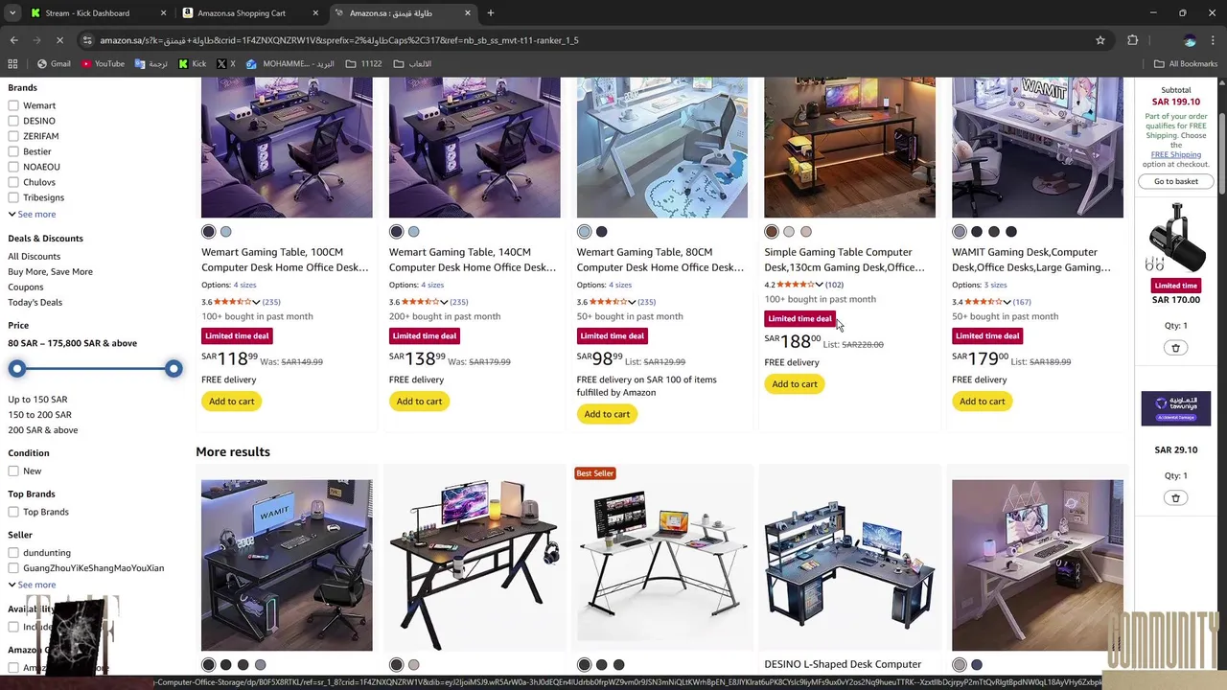Open the Gmail bookmark
This screenshot has height=690, width=1227.
click(54, 64)
